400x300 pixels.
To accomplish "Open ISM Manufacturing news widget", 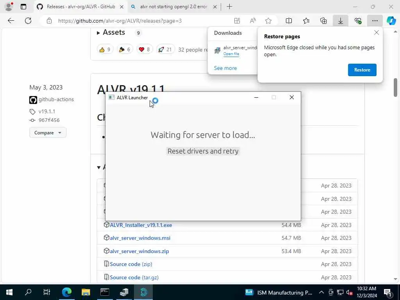I will tap(279, 292).
